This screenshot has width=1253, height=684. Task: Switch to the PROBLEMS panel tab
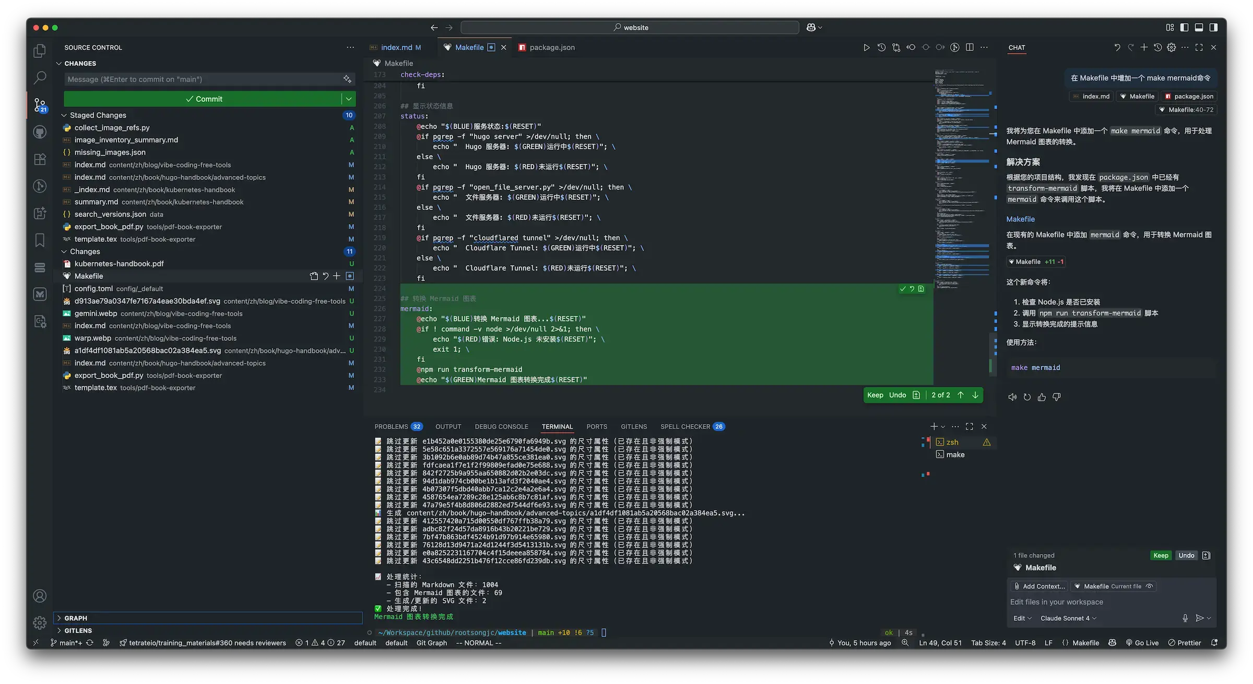click(x=391, y=427)
